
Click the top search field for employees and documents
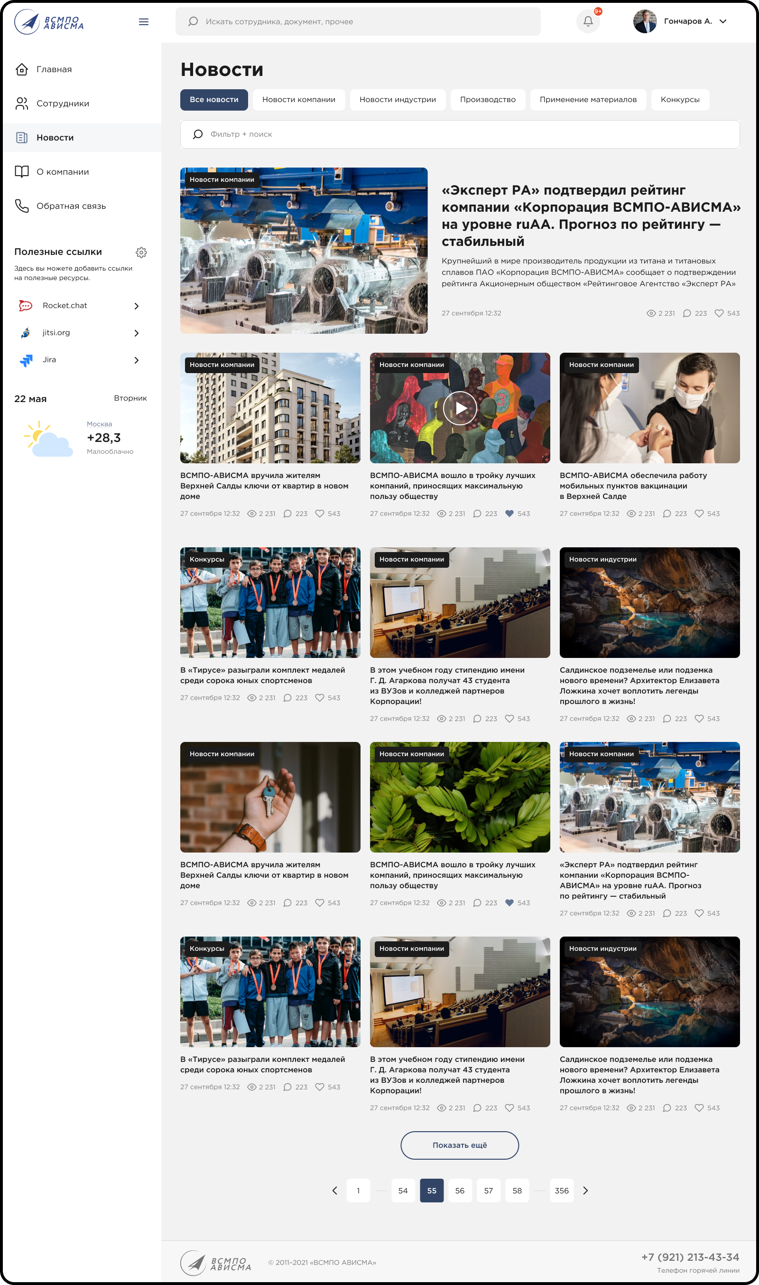[x=358, y=21]
